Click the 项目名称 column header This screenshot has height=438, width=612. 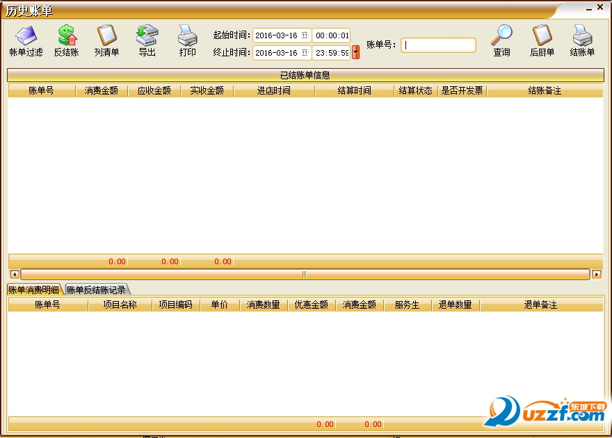click(120, 305)
